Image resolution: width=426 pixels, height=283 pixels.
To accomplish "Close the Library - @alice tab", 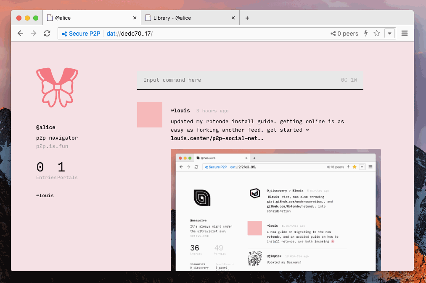I will [x=233, y=18].
